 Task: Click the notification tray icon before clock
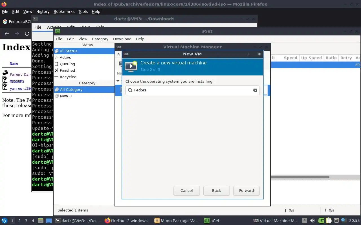coord(344,220)
